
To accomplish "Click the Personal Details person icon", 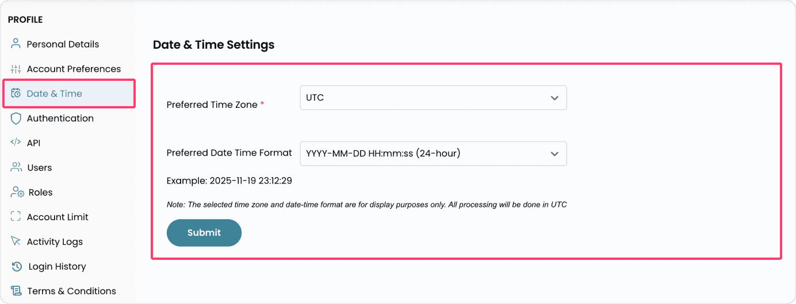I will point(16,44).
